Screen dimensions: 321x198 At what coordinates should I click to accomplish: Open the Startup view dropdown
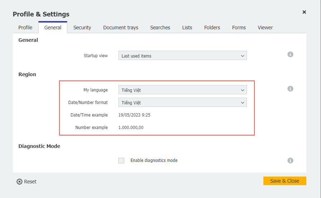pyautogui.click(x=183, y=56)
